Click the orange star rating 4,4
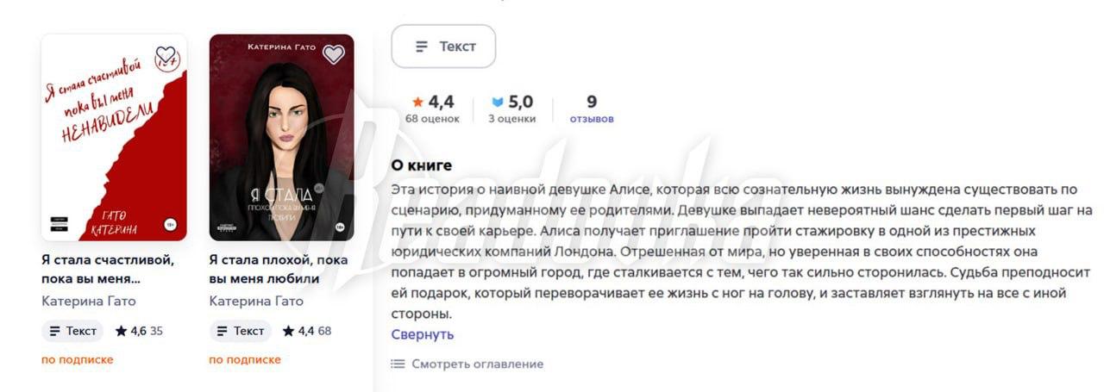 [433, 103]
